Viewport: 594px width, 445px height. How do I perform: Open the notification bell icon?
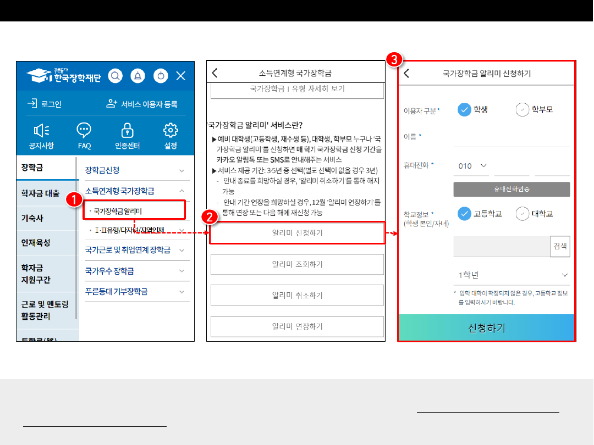tap(137, 76)
